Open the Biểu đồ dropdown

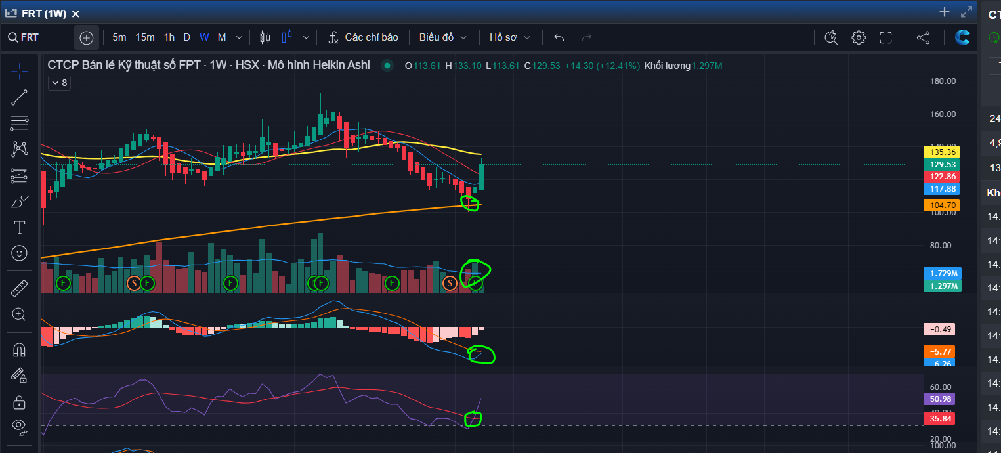pos(443,37)
